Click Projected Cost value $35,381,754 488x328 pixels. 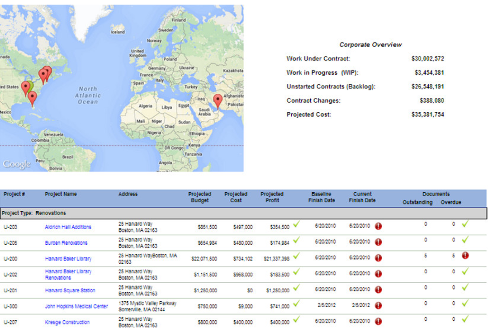pos(428,114)
